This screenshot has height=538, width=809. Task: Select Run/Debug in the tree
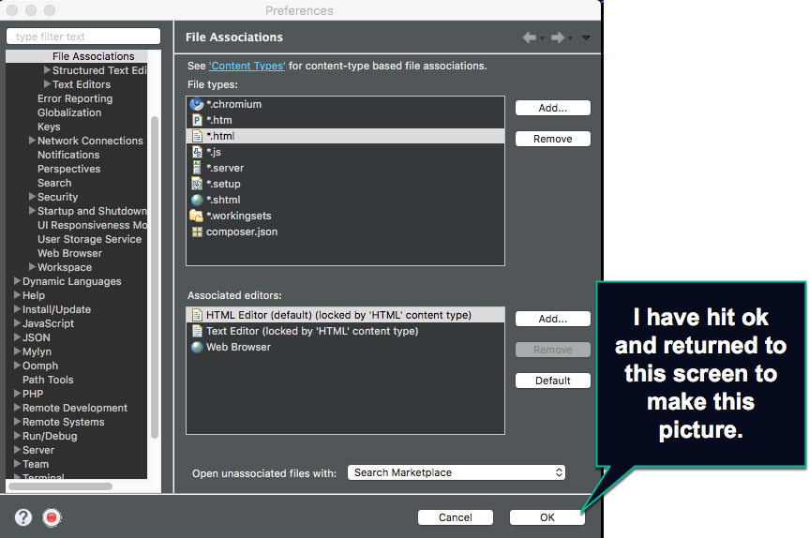click(x=50, y=436)
